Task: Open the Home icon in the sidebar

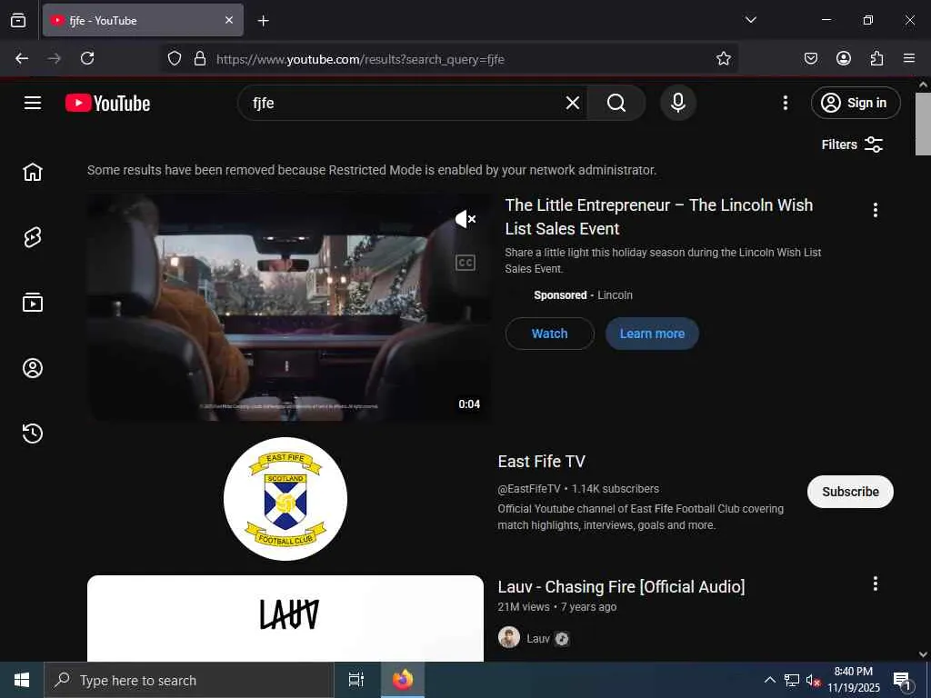Action: pos(33,172)
